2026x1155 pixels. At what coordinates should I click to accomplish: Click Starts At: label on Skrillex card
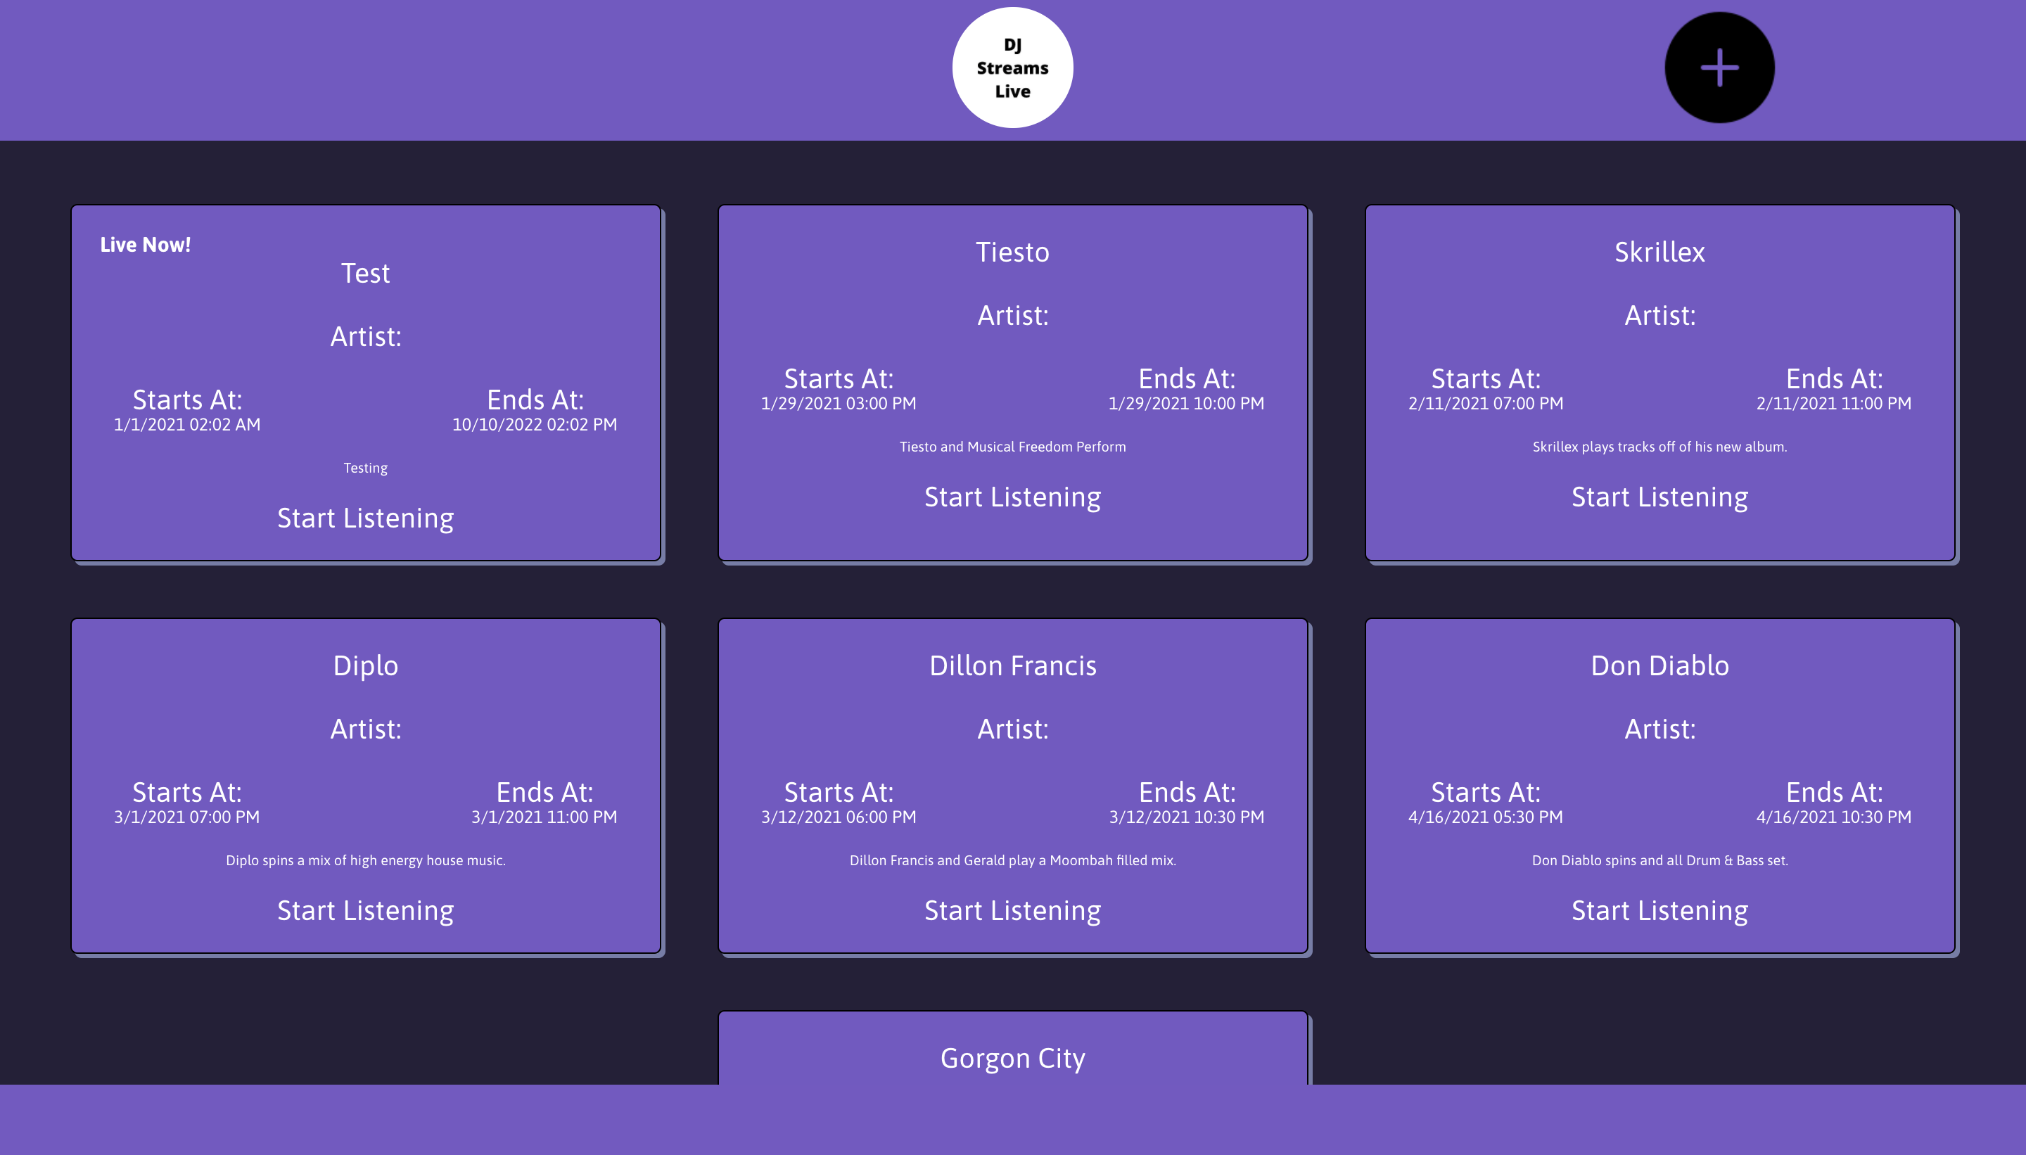[1486, 378]
